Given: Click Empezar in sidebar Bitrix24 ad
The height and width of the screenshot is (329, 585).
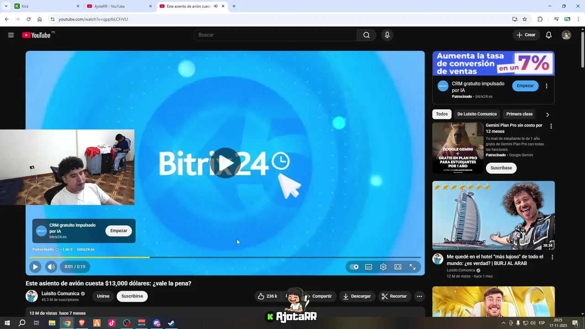Looking at the screenshot, I should click(525, 86).
